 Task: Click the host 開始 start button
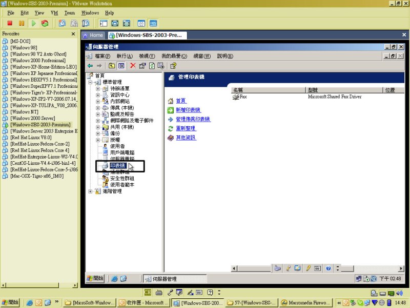click(10, 302)
